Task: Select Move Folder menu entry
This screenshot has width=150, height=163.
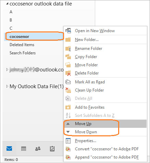Action: click(x=105, y=65)
